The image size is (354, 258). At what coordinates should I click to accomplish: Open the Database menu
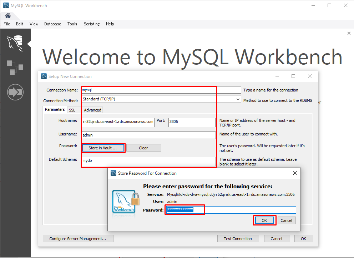pos(52,24)
